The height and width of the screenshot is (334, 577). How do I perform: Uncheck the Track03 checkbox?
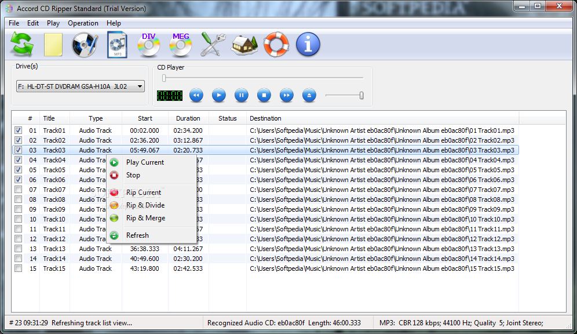pos(18,150)
